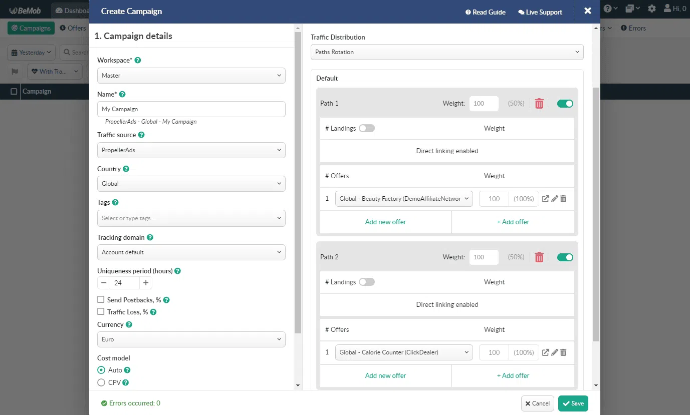Screen dimensions: 690x415
Task: Open the Traffic Distribution dropdown
Action: [446, 52]
